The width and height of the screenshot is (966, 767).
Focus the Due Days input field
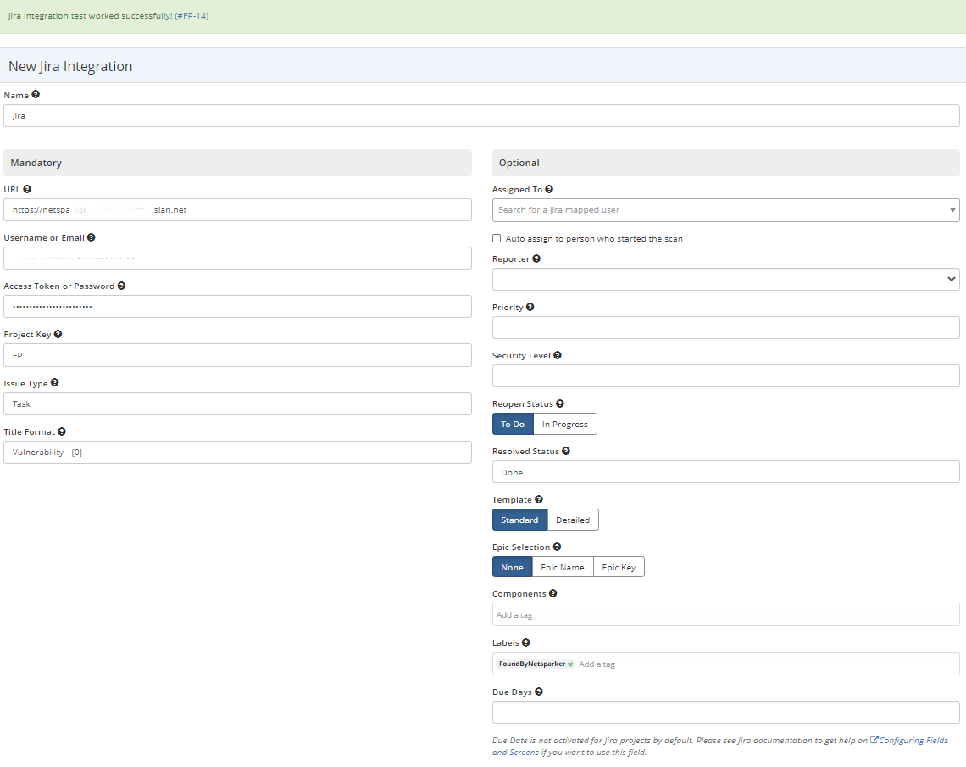tap(725, 713)
